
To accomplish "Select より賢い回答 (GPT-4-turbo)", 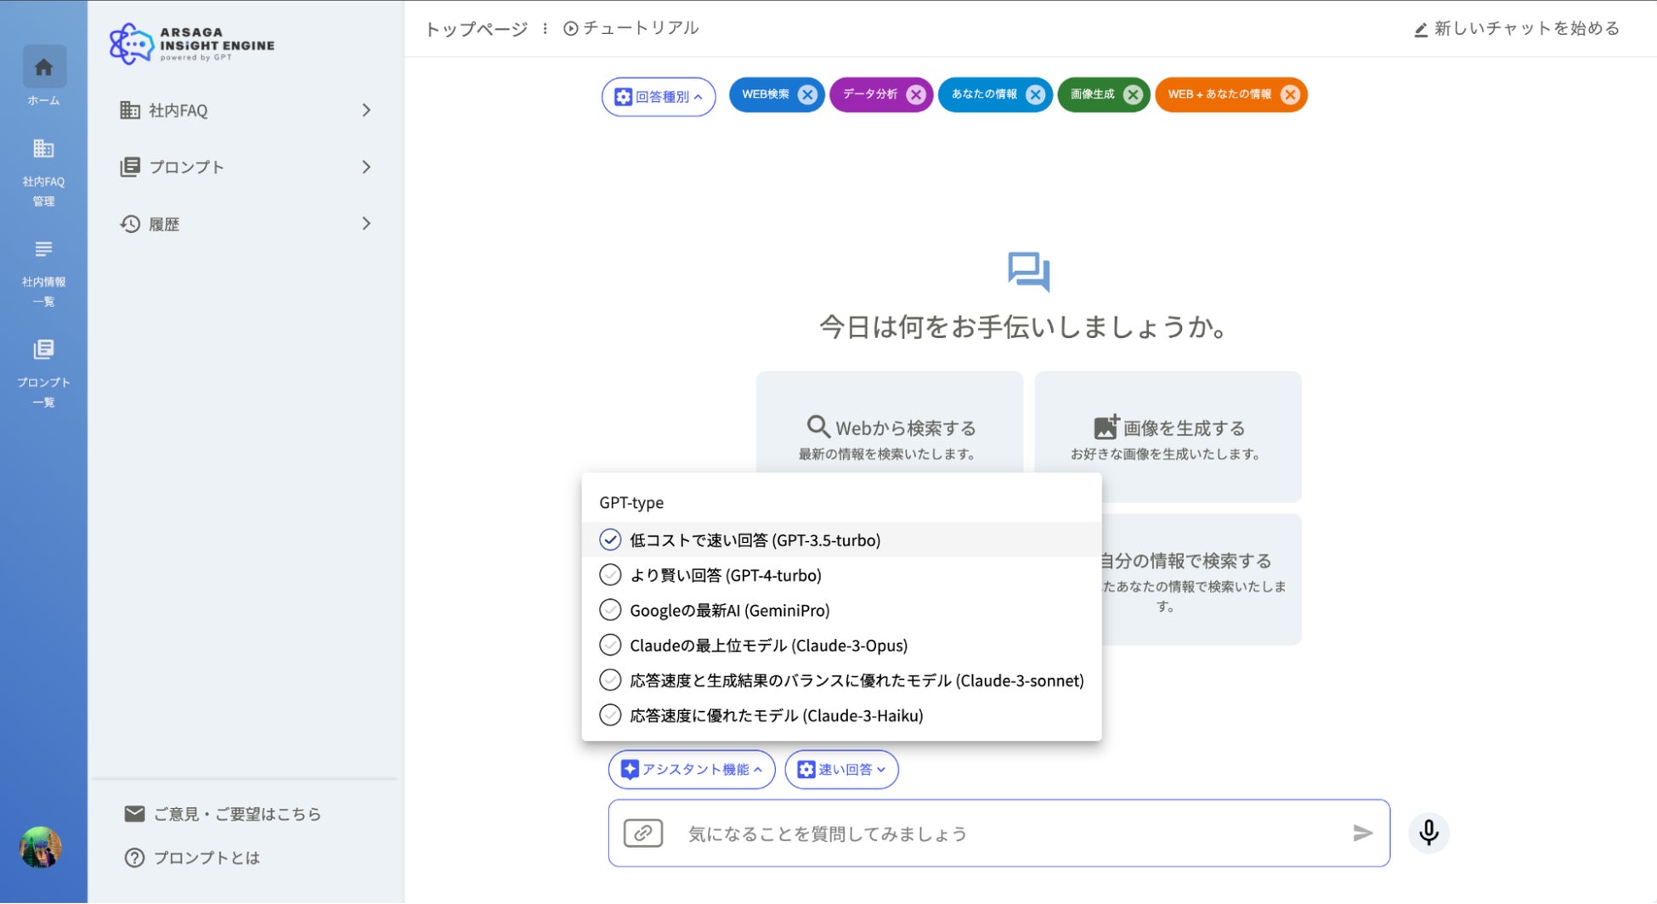I will [x=841, y=575].
